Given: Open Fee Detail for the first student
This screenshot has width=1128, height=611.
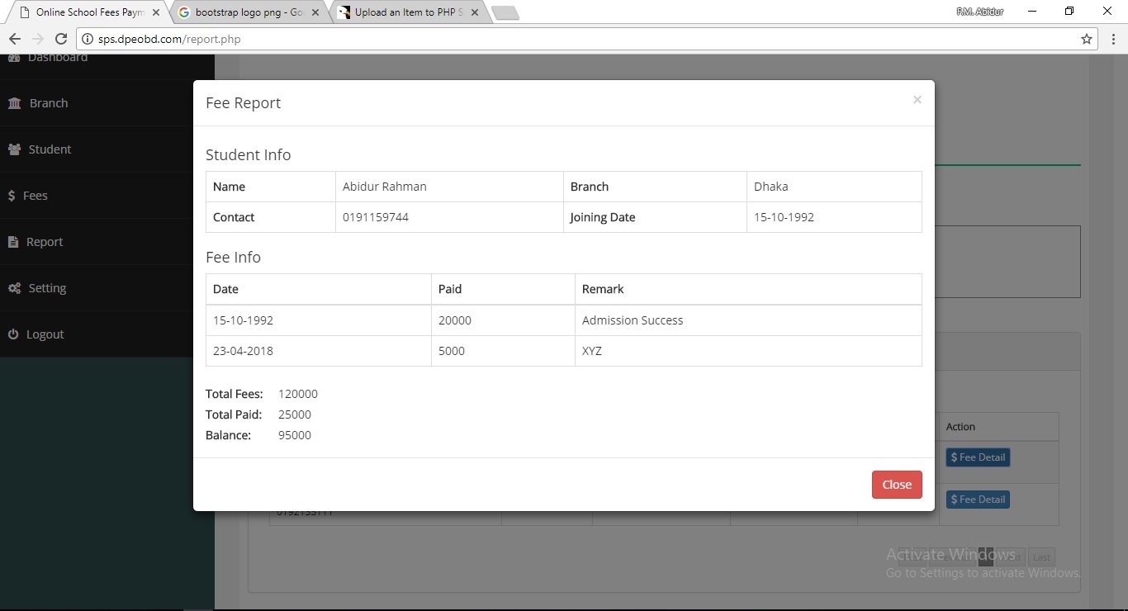Looking at the screenshot, I should pyautogui.click(x=978, y=457).
